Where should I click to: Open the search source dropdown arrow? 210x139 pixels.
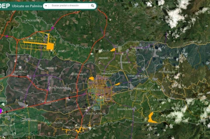pos(46,6)
